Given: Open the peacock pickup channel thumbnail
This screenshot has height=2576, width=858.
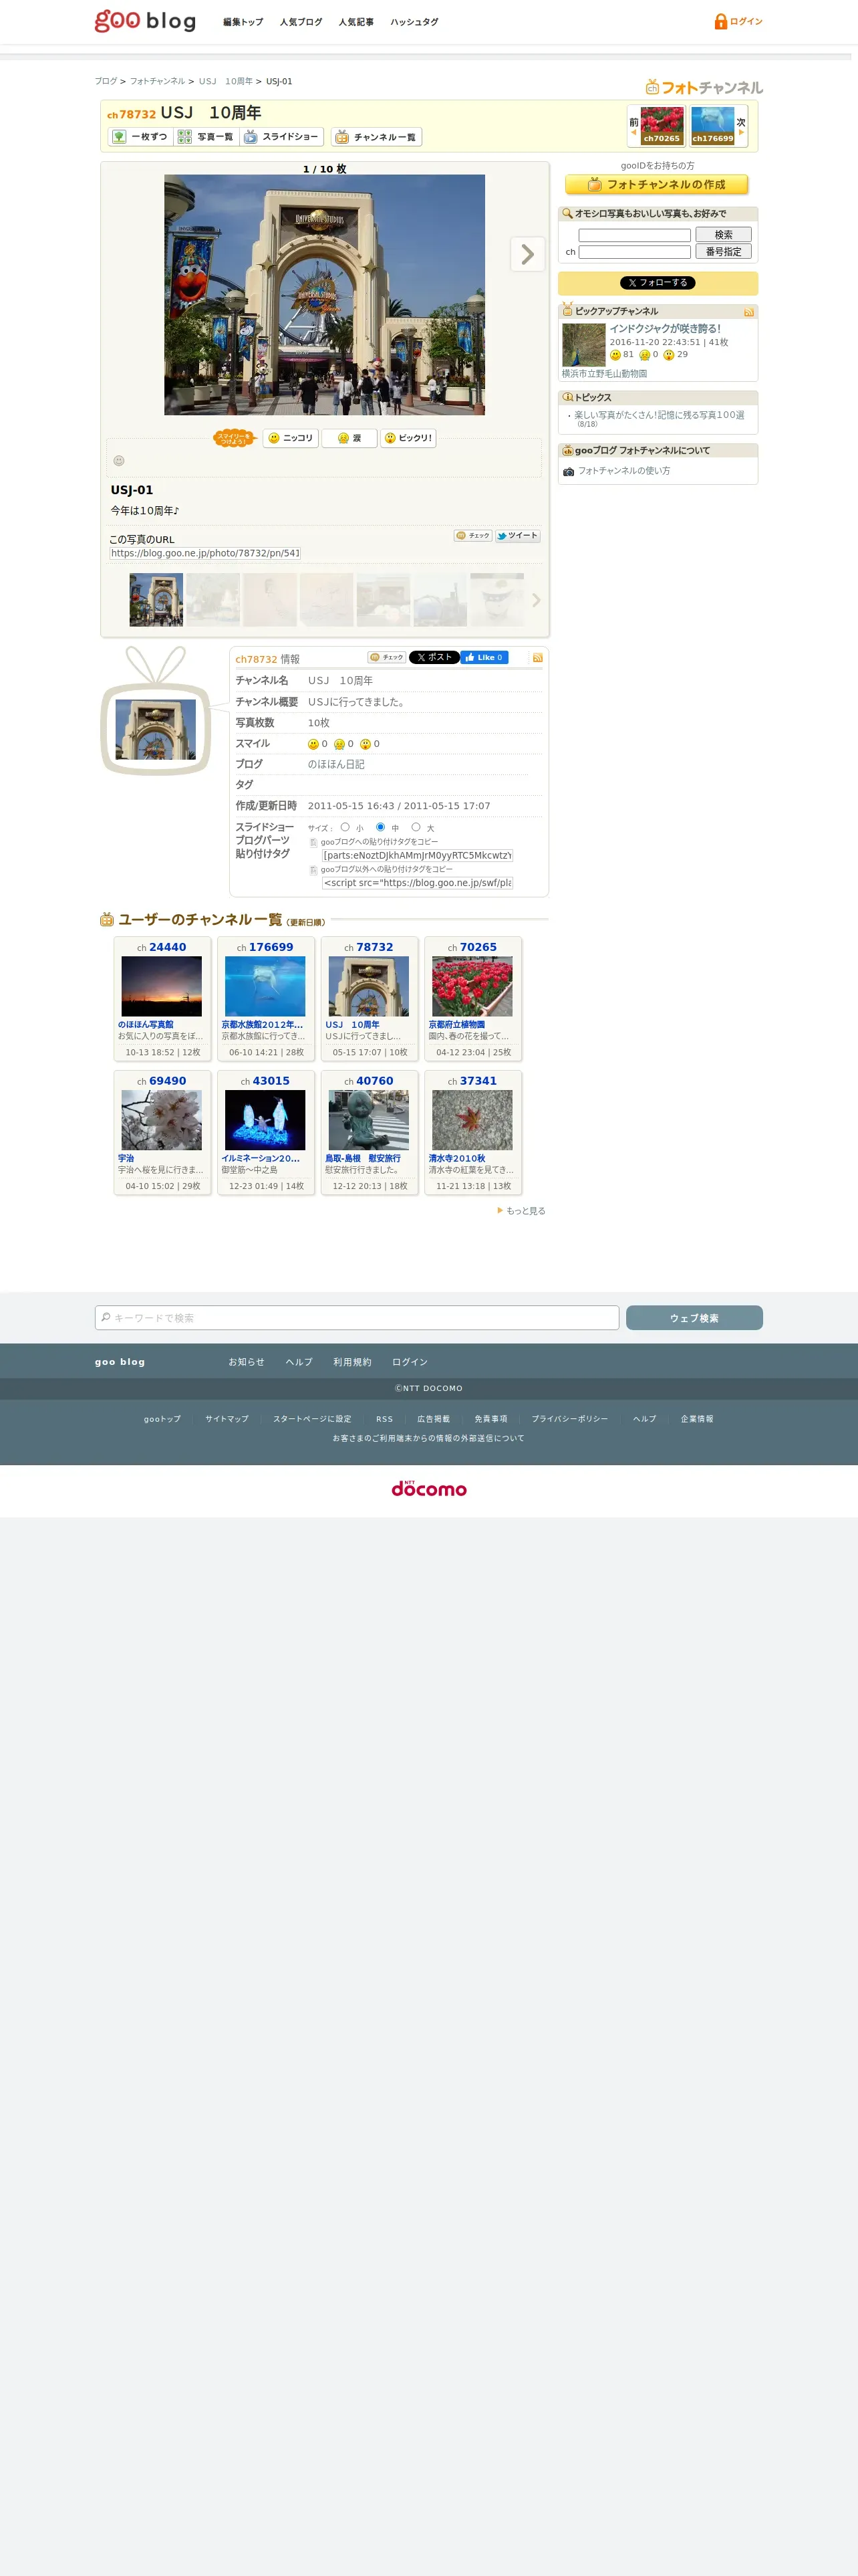Looking at the screenshot, I should (x=583, y=345).
